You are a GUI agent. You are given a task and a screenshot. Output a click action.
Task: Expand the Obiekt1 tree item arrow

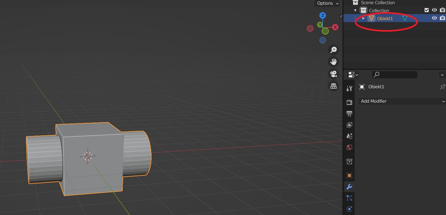[x=363, y=18]
